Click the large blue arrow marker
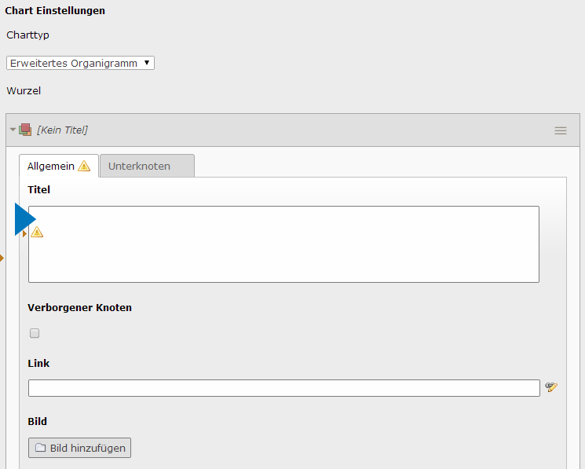This screenshot has height=469, width=585. coord(24,220)
